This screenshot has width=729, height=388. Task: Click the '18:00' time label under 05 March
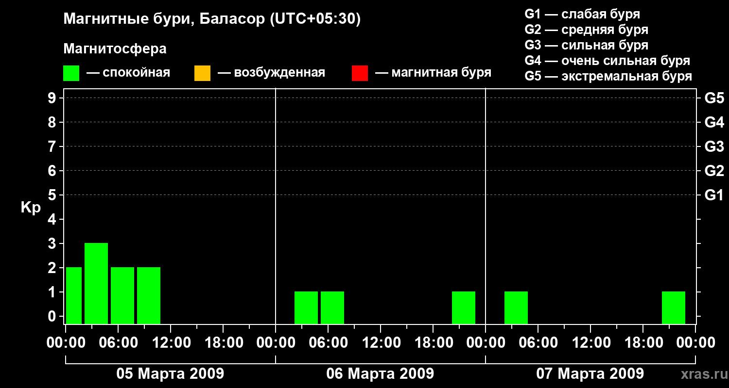(x=223, y=342)
